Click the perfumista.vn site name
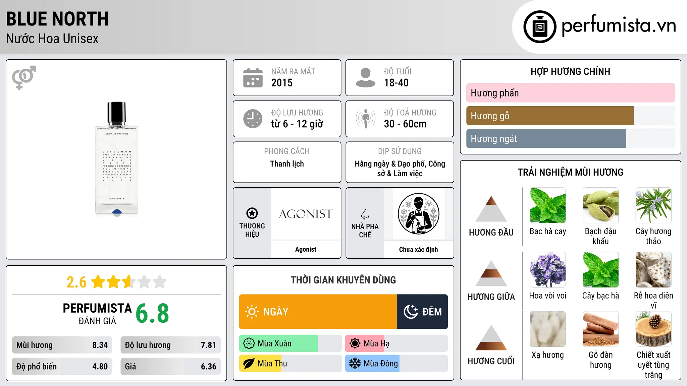 (x=619, y=26)
